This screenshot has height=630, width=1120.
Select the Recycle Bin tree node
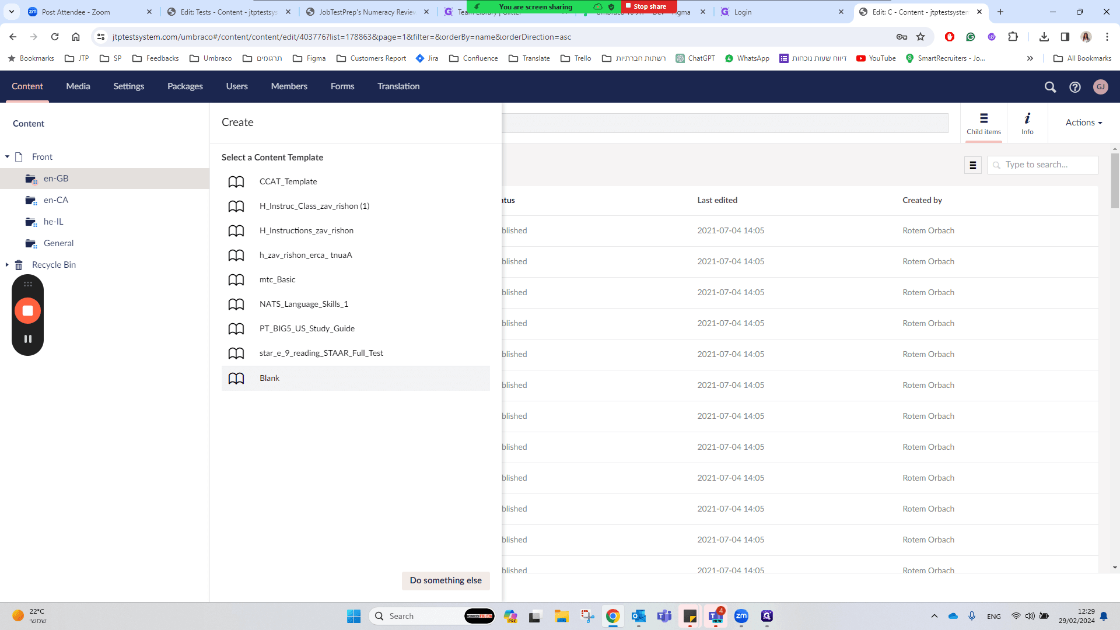[54, 265]
